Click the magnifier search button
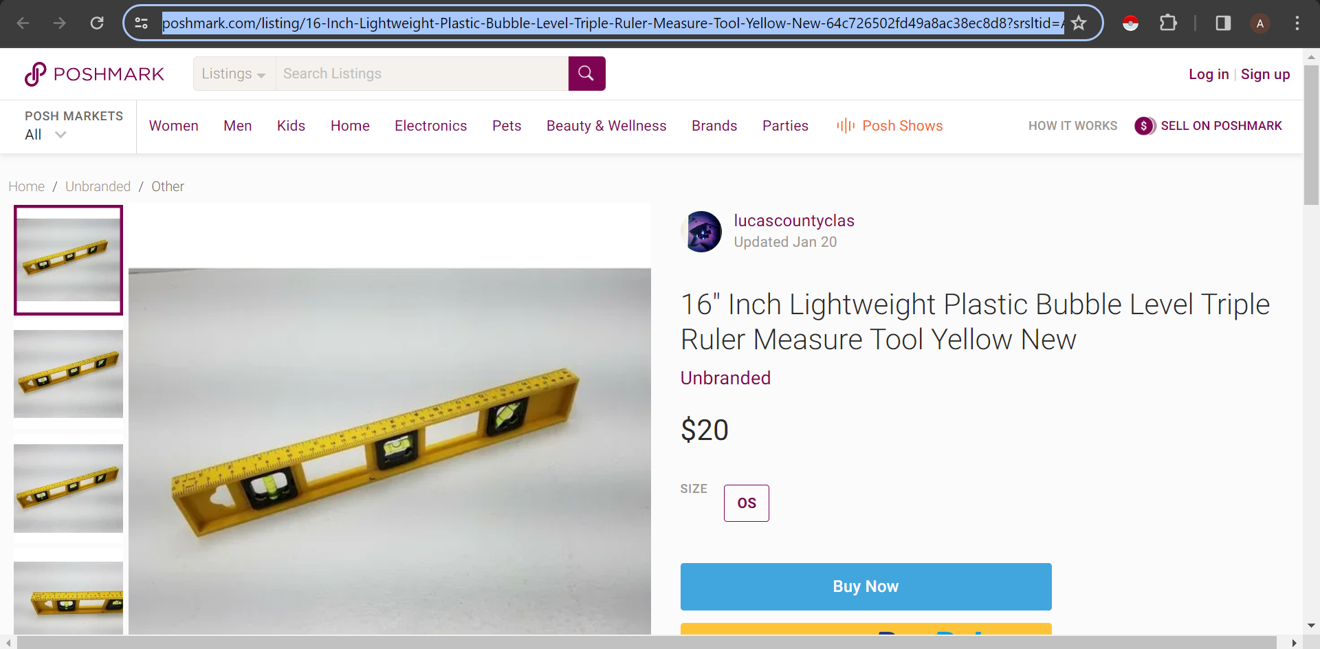Image resolution: width=1320 pixels, height=649 pixels. [586, 74]
